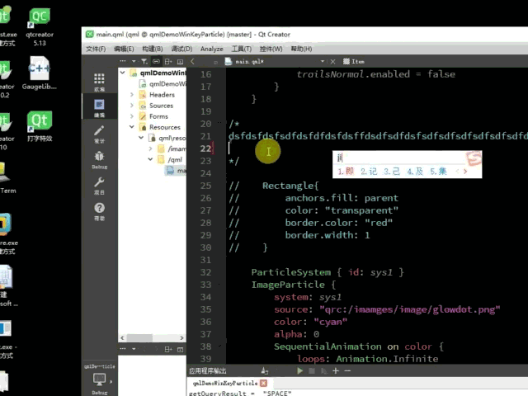The height and width of the screenshot is (396, 528).
Task: Select the highlighted main.qml file in tree
Action: (x=176, y=171)
